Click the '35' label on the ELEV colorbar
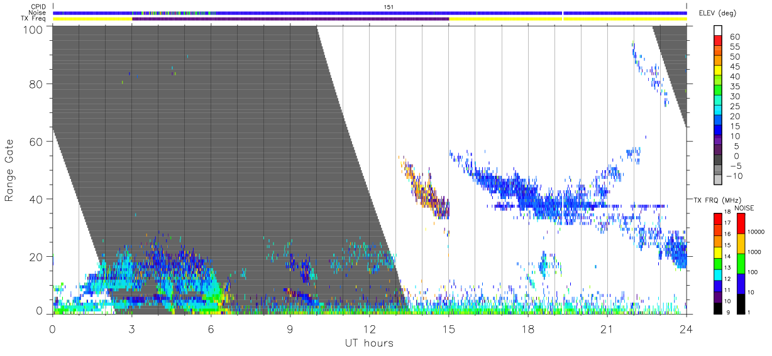This screenshot has height=356, width=772. tap(735, 87)
